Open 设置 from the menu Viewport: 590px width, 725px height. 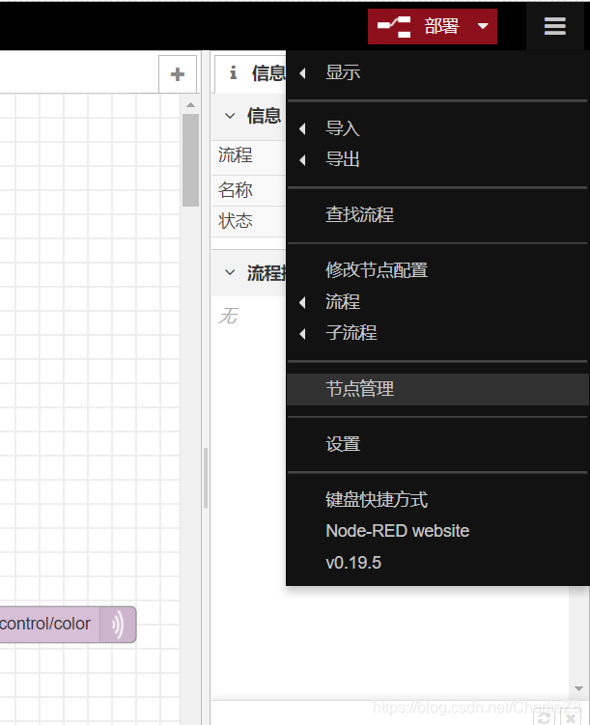point(437,445)
